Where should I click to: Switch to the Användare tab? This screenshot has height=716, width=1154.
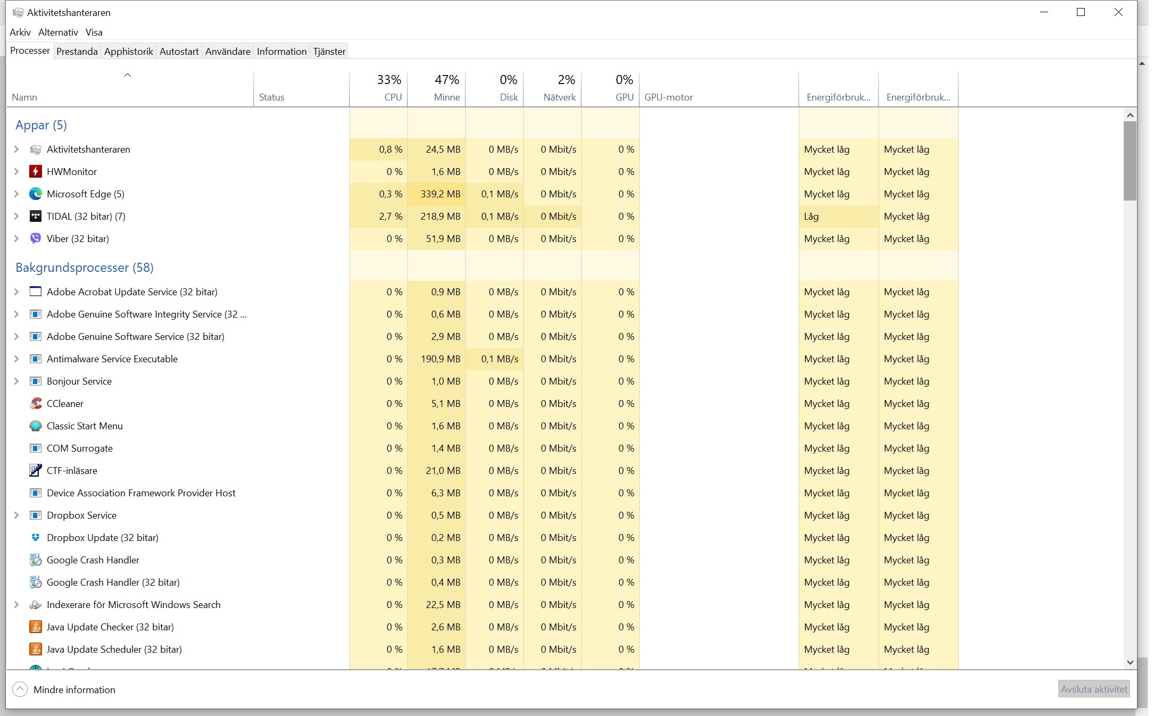pos(228,52)
